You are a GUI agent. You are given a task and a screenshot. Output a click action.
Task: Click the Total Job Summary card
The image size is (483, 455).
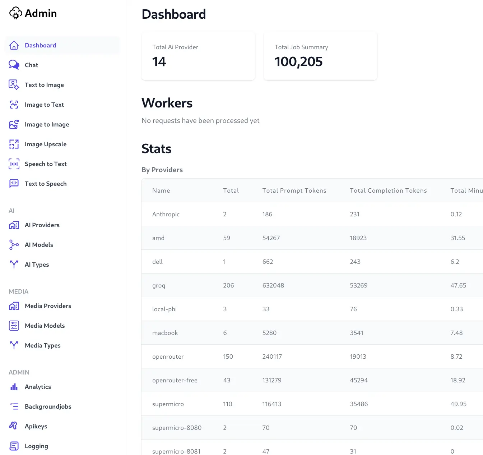[x=320, y=56]
